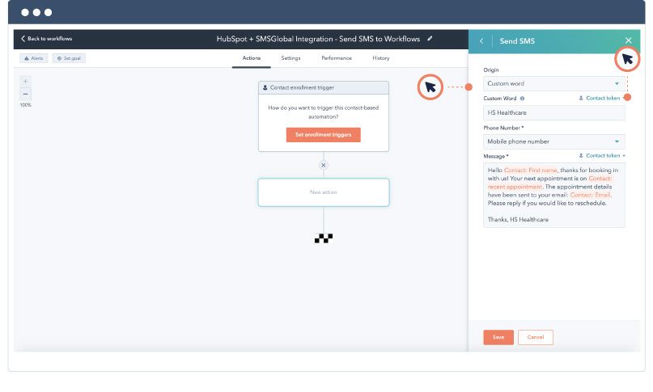Viewport: 653px width, 392px height.
Task: Open the Set goal button
Action: point(69,58)
